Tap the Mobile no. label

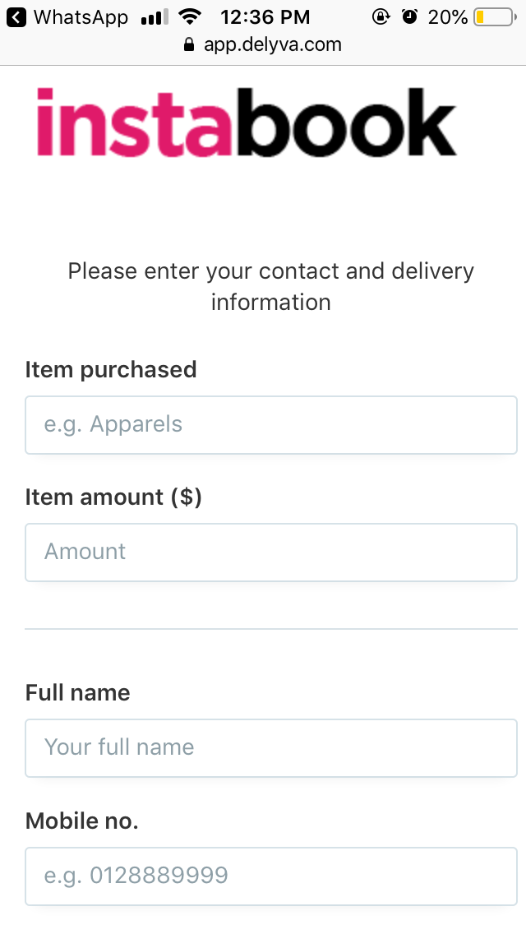pyautogui.click(x=81, y=821)
